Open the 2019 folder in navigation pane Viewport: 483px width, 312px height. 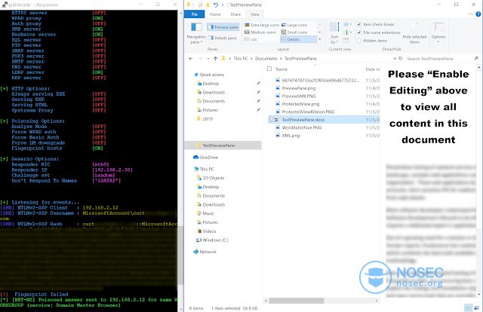(208, 119)
